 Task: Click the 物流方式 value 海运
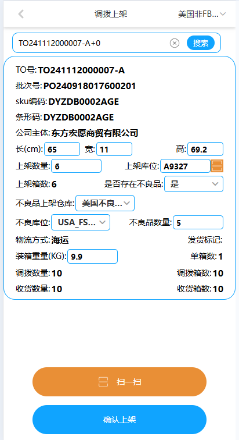coord(60,240)
